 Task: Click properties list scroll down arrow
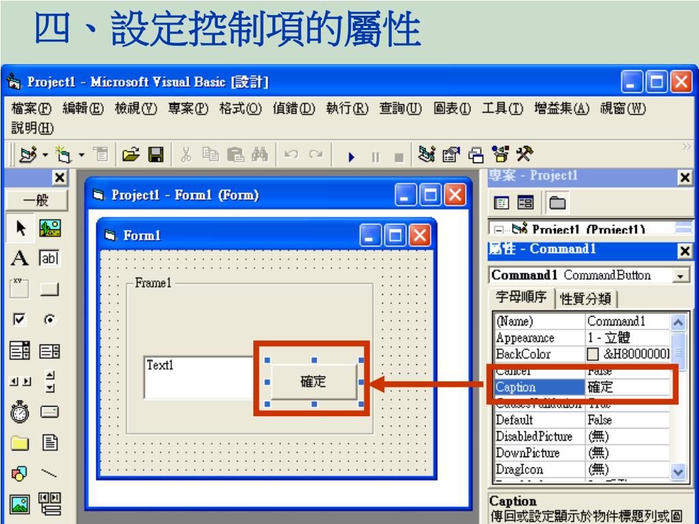tap(678, 471)
